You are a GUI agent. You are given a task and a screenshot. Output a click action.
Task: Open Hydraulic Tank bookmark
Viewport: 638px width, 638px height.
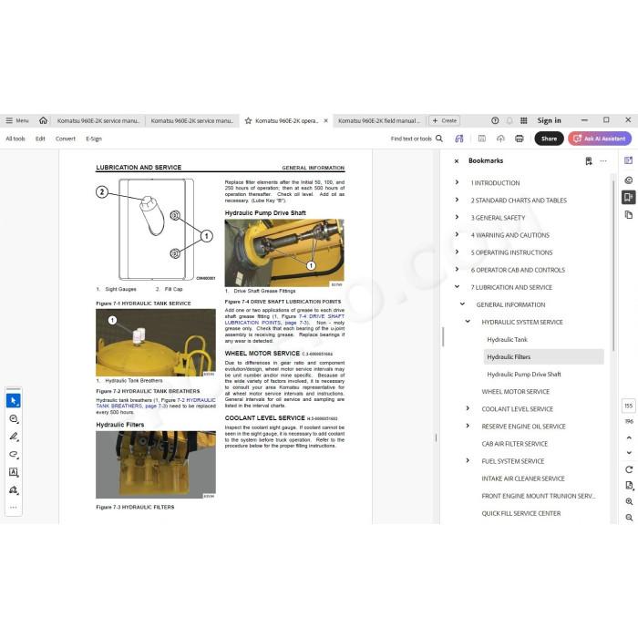pyautogui.click(x=507, y=339)
